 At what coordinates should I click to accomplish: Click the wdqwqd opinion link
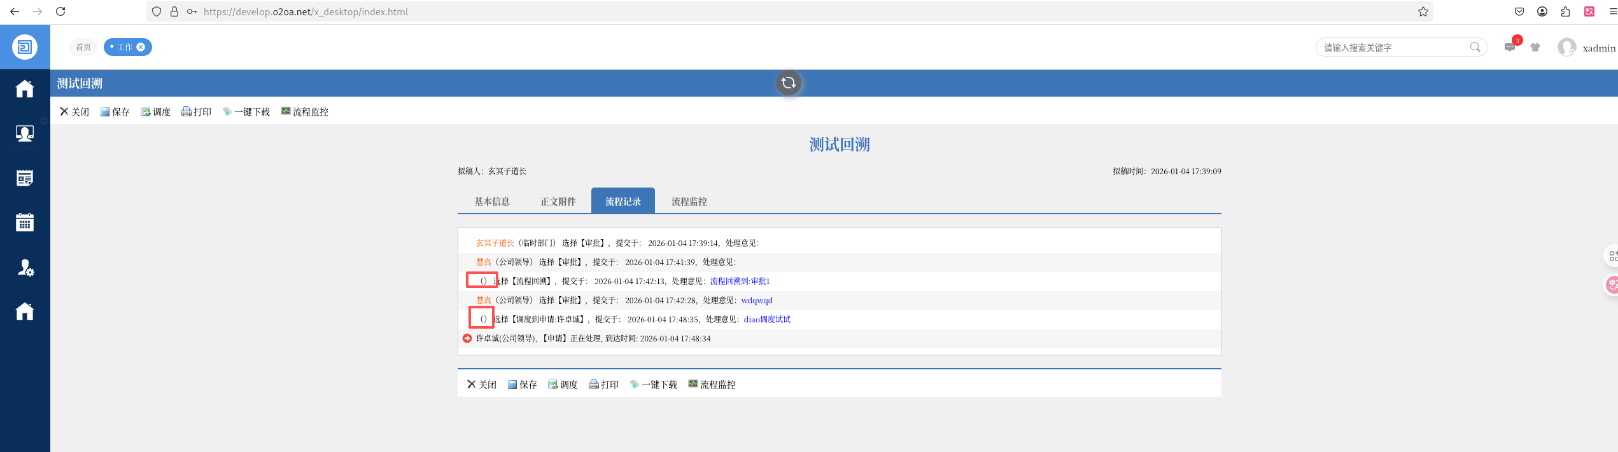pos(757,300)
